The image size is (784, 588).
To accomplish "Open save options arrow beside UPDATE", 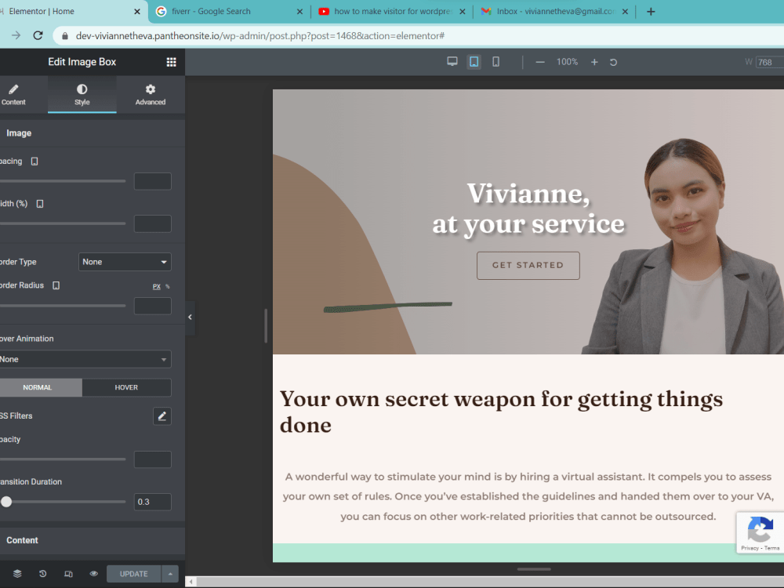I will (x=170, y=574).
